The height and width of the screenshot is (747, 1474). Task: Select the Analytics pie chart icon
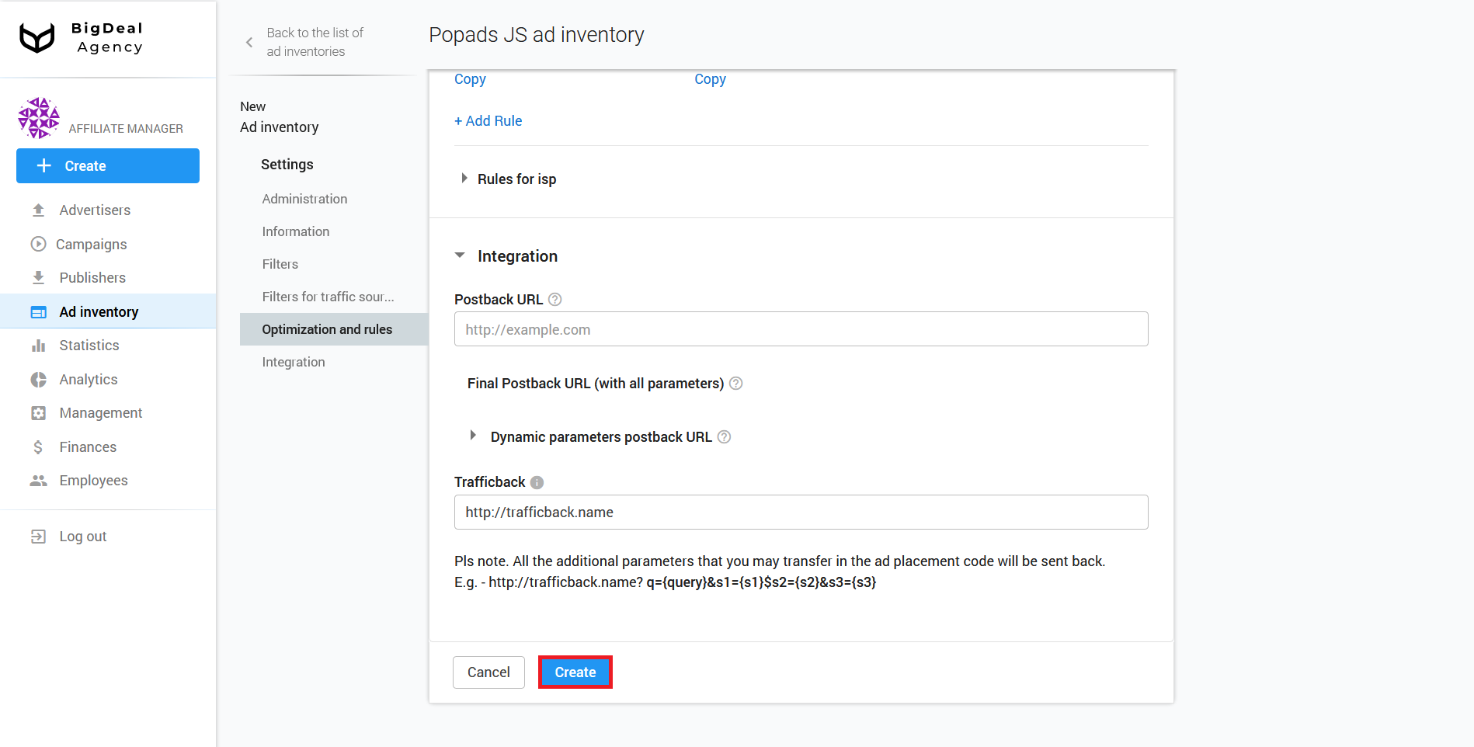click(39, 379)
